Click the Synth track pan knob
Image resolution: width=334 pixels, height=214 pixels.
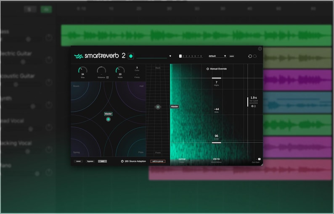point(49,105)
